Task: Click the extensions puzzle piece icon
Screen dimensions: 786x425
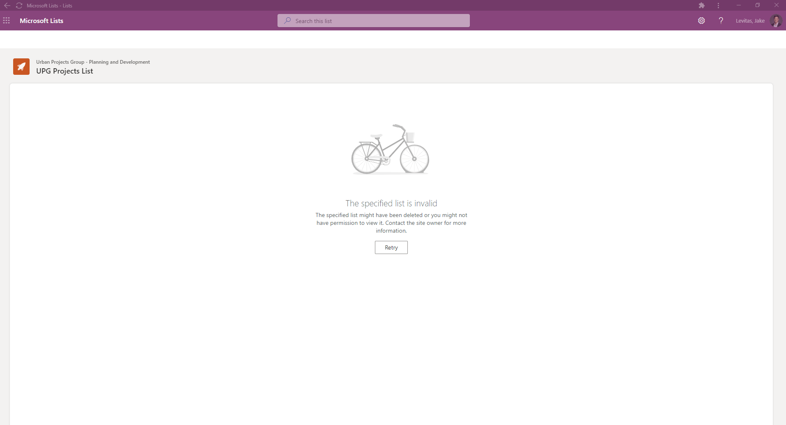Action: tap(702, 5)
